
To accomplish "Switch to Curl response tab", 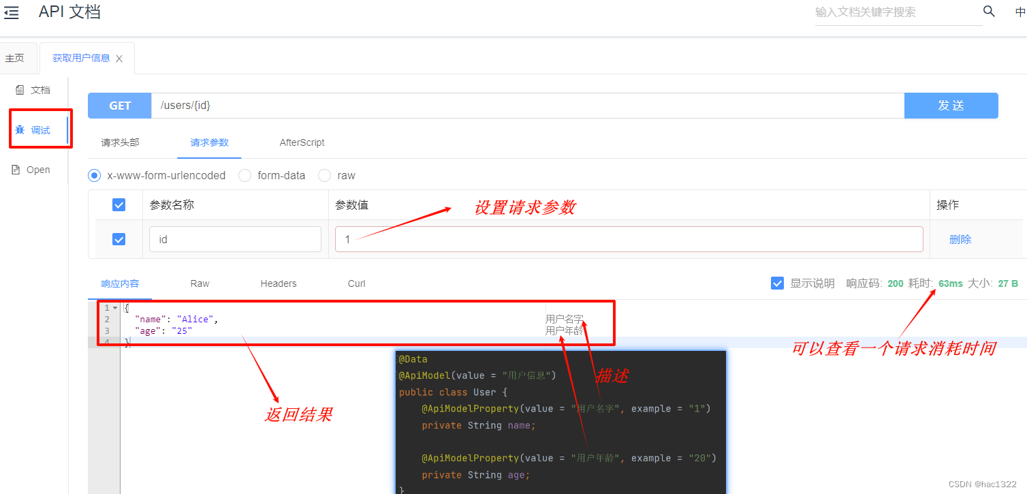I will (x=357, y=283).
